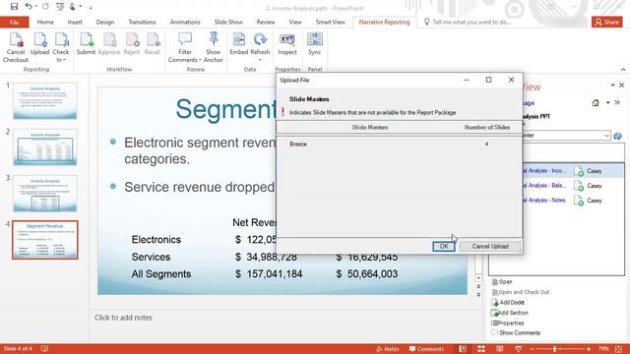Click the Reject workflow icon
The image size is (630, 354).
pyautogui.click(x=132, y=44)
